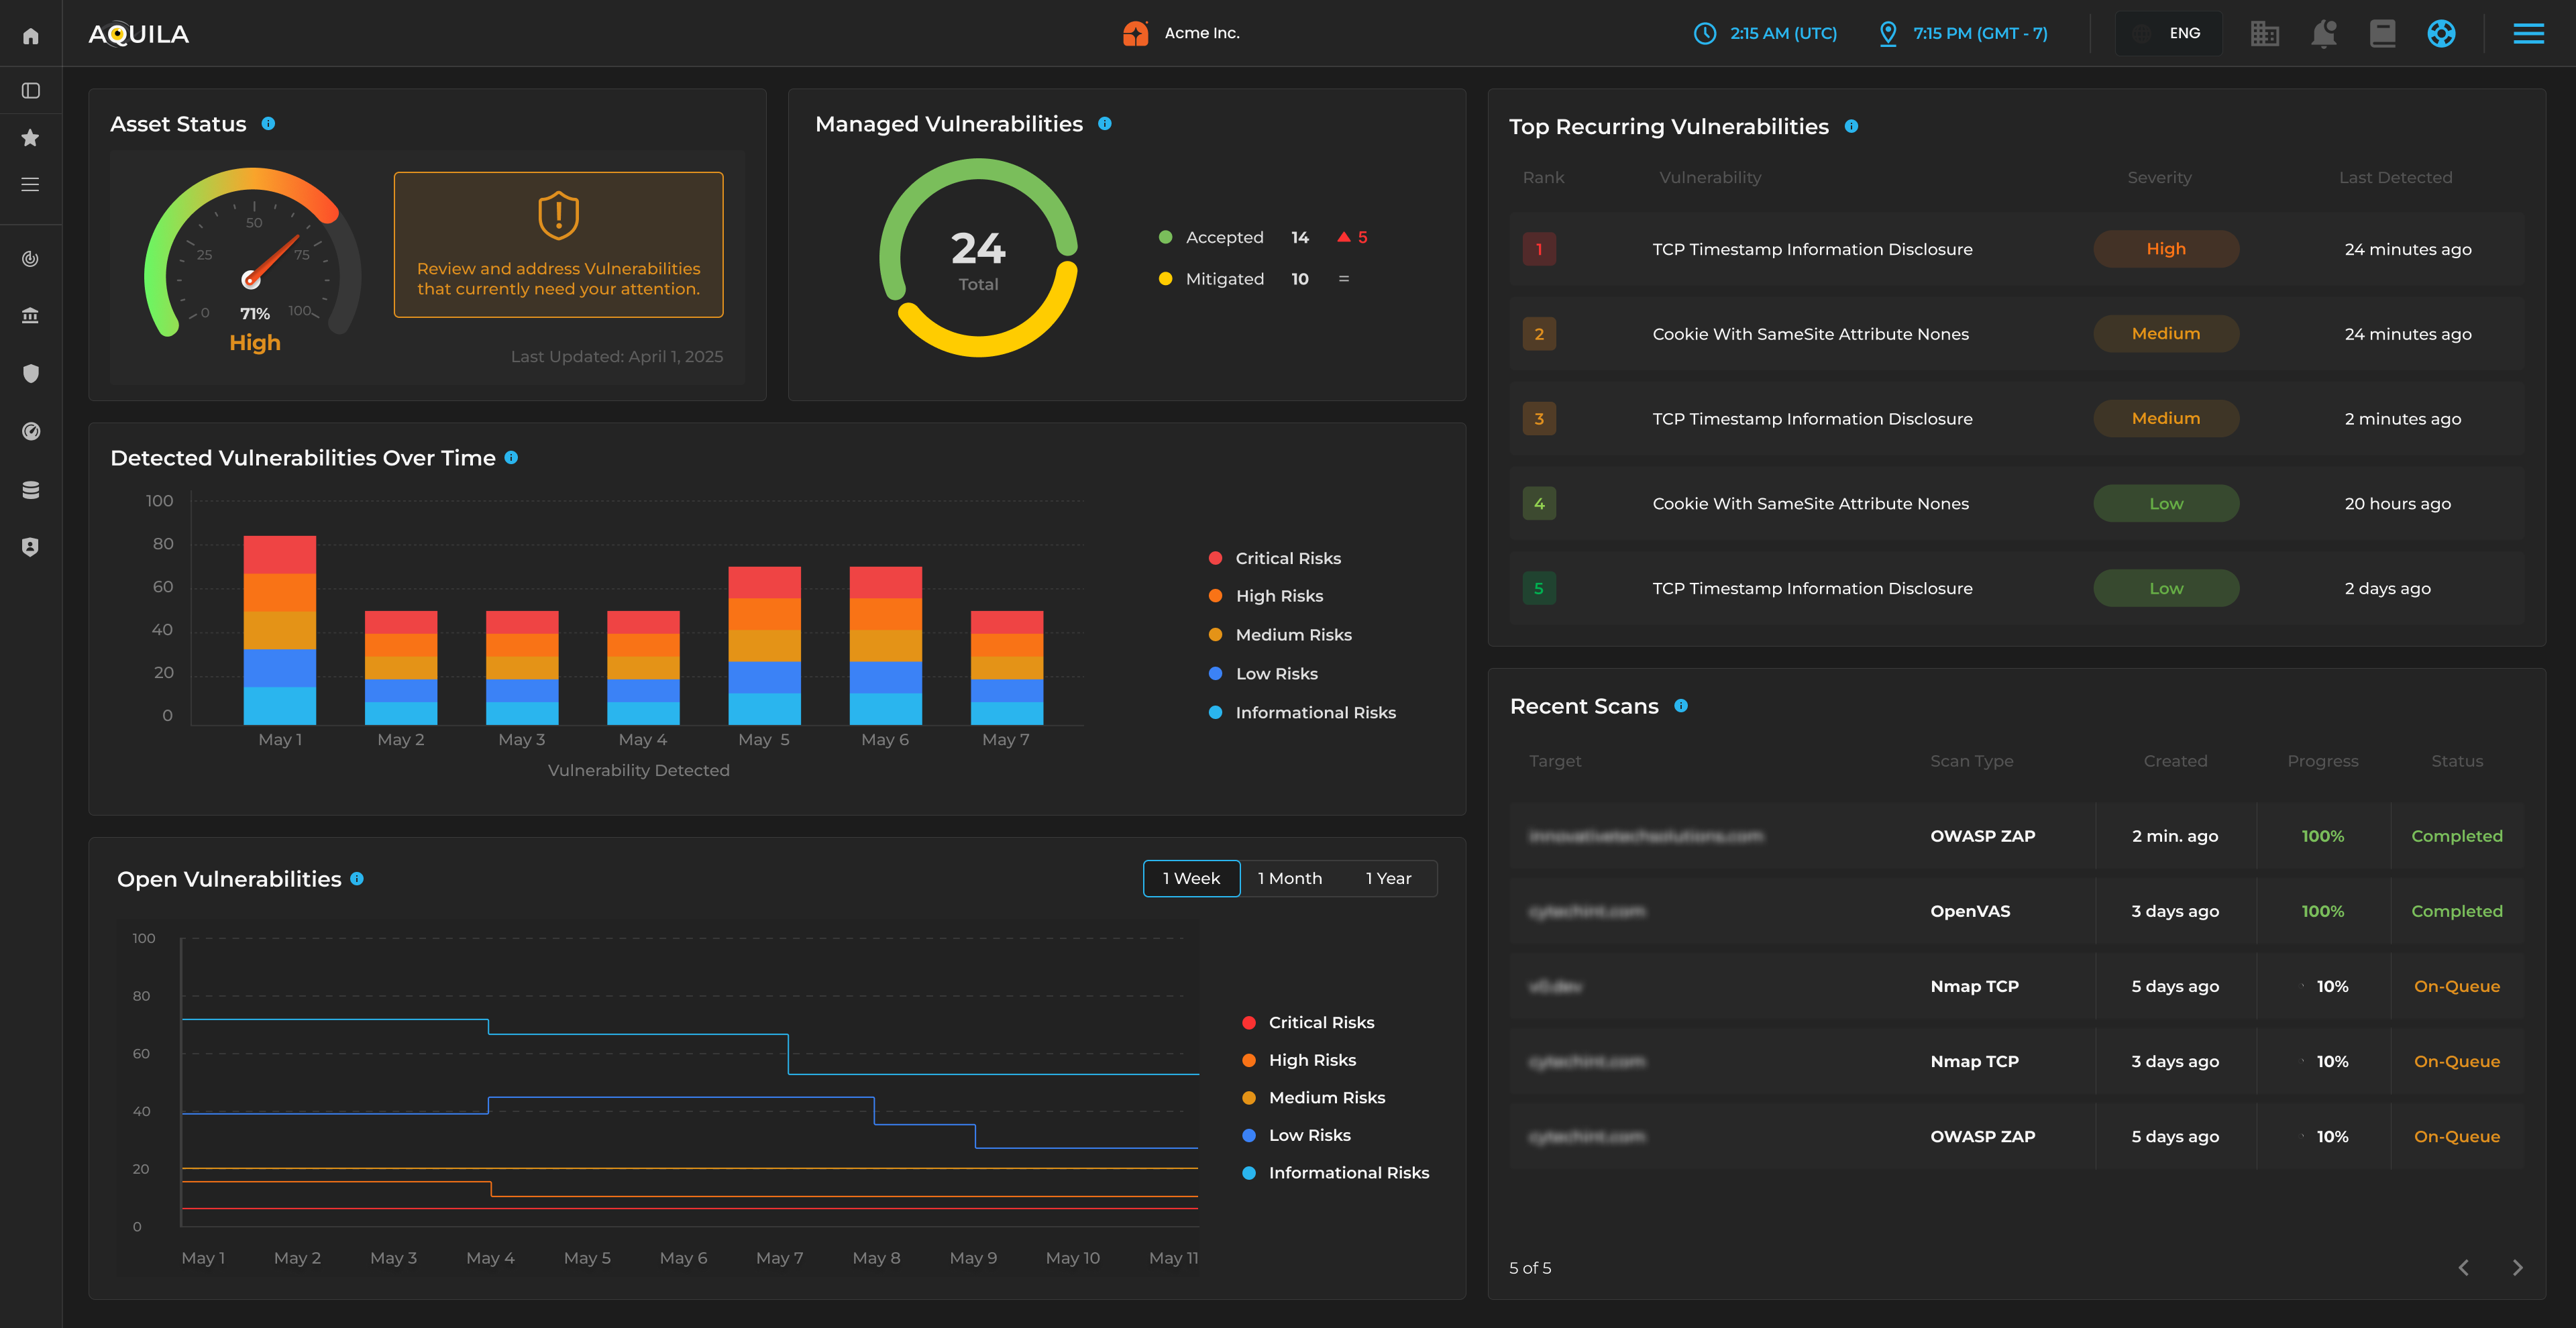Open the favorites star in the sidebar

30,138
